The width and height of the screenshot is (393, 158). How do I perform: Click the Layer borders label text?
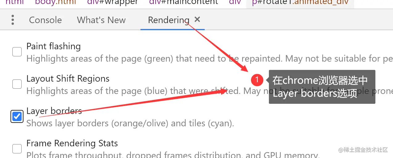click(x=54, y=111)
